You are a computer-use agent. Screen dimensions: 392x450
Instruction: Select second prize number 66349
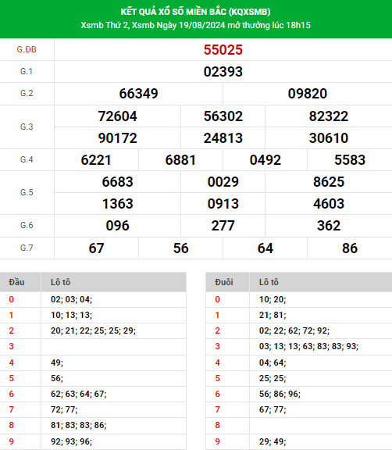click(138, 93)
